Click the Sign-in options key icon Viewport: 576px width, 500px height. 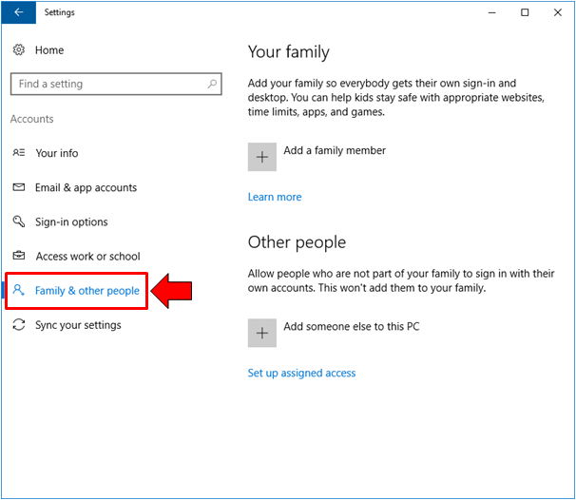[18, 221]
